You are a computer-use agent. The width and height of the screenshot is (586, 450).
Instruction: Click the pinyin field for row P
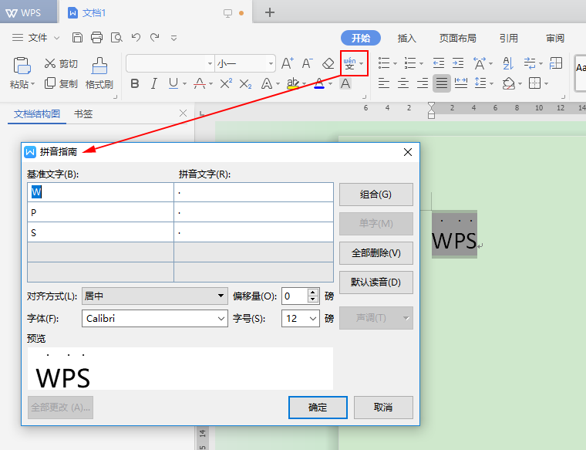[x=254, y=212]
